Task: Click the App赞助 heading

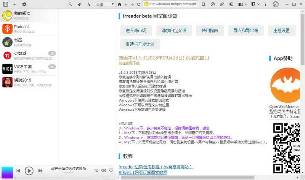Action: (283, 59)
